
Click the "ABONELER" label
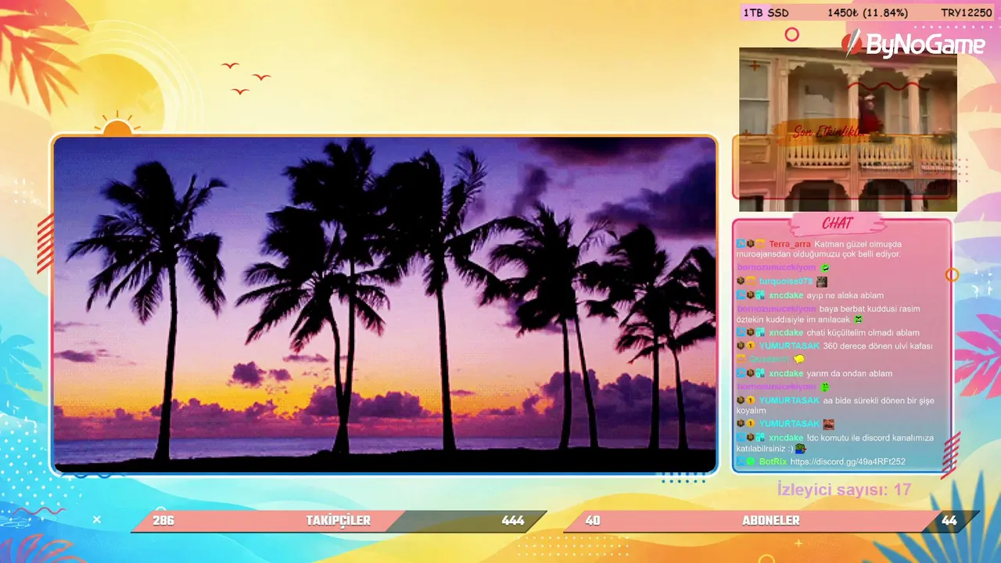click(x=771, y=521)
